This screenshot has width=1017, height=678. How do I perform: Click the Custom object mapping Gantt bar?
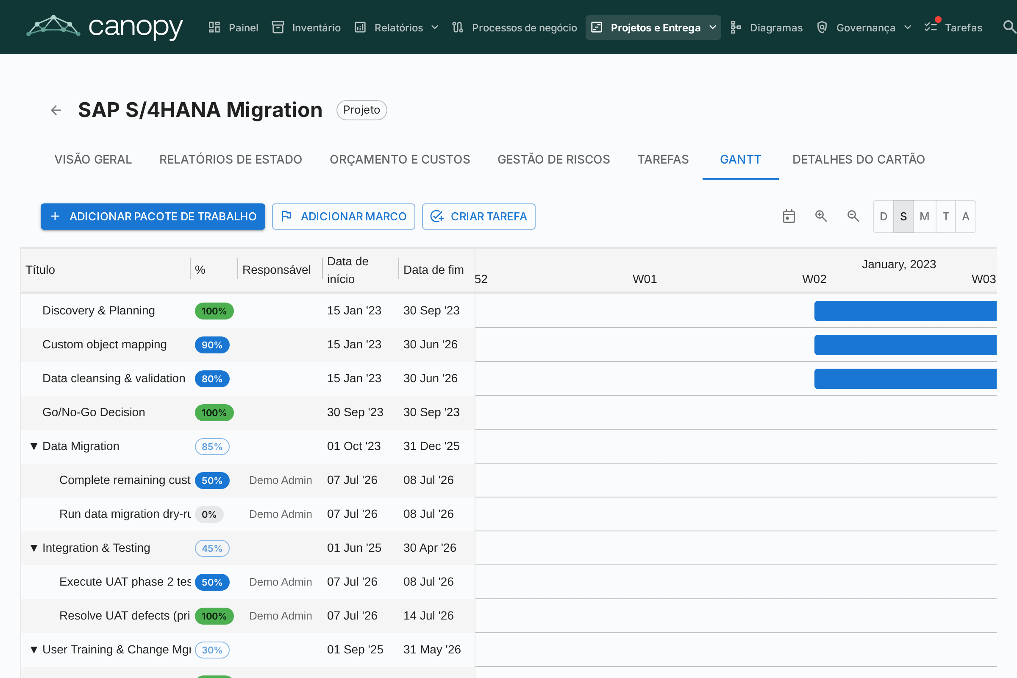(906, 345)
